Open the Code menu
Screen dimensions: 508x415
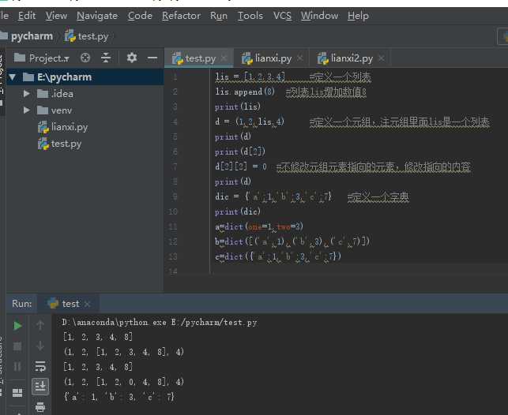140,16
